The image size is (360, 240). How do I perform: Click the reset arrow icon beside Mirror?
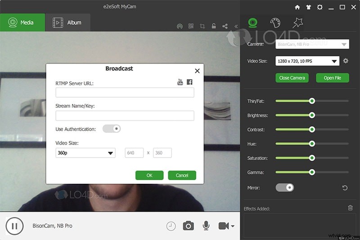pyautogui.click(x=345, y=188)
